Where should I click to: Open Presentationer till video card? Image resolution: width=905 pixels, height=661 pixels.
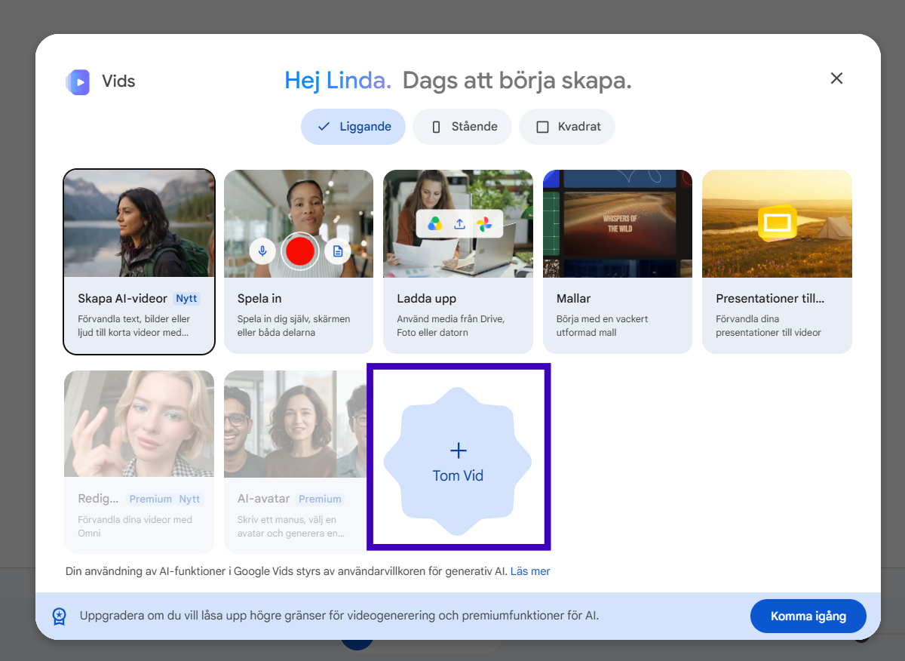click(777, 262)
